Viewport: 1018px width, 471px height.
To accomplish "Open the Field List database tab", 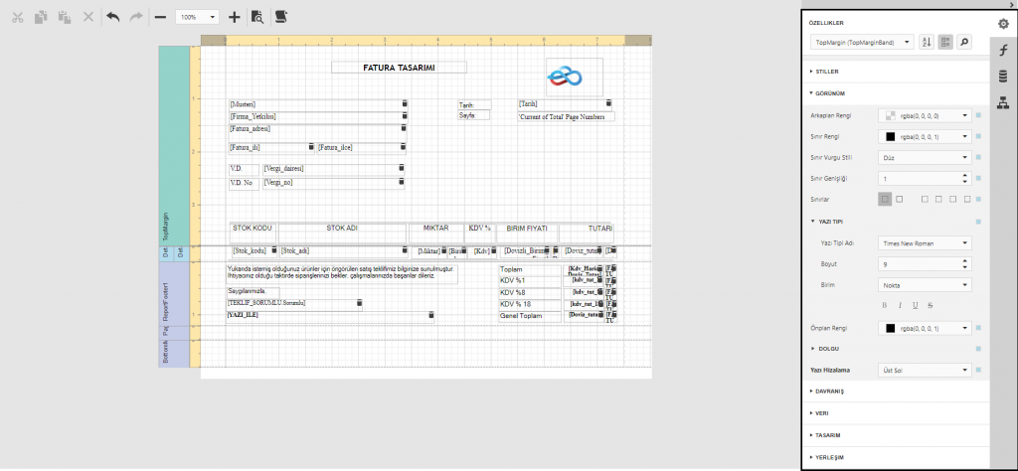I will [1004, 76].
